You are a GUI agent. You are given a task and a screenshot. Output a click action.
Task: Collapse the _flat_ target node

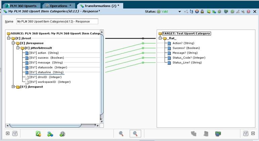(x=160, y=38)
